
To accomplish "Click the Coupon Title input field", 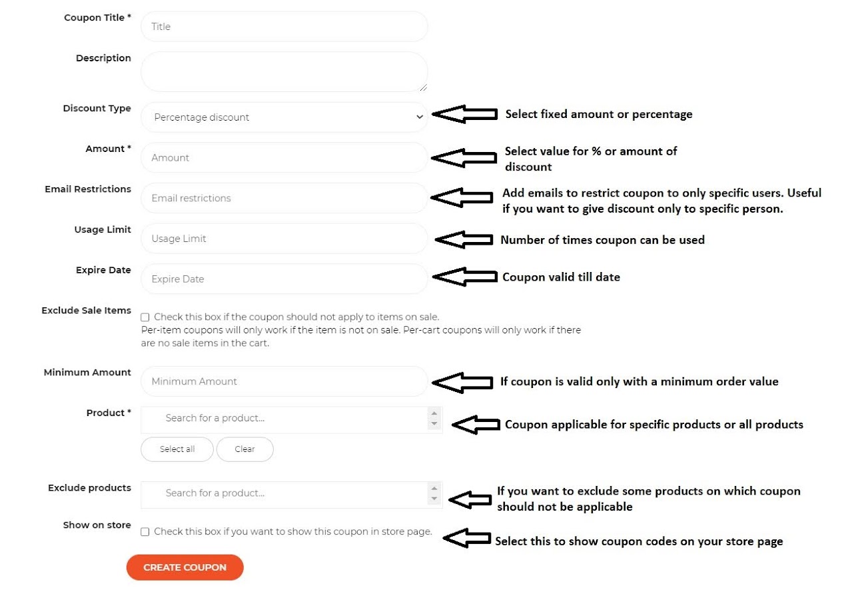I will pos(284,27).
